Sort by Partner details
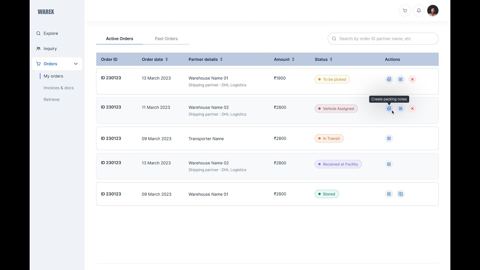 (x=221, y=60)
